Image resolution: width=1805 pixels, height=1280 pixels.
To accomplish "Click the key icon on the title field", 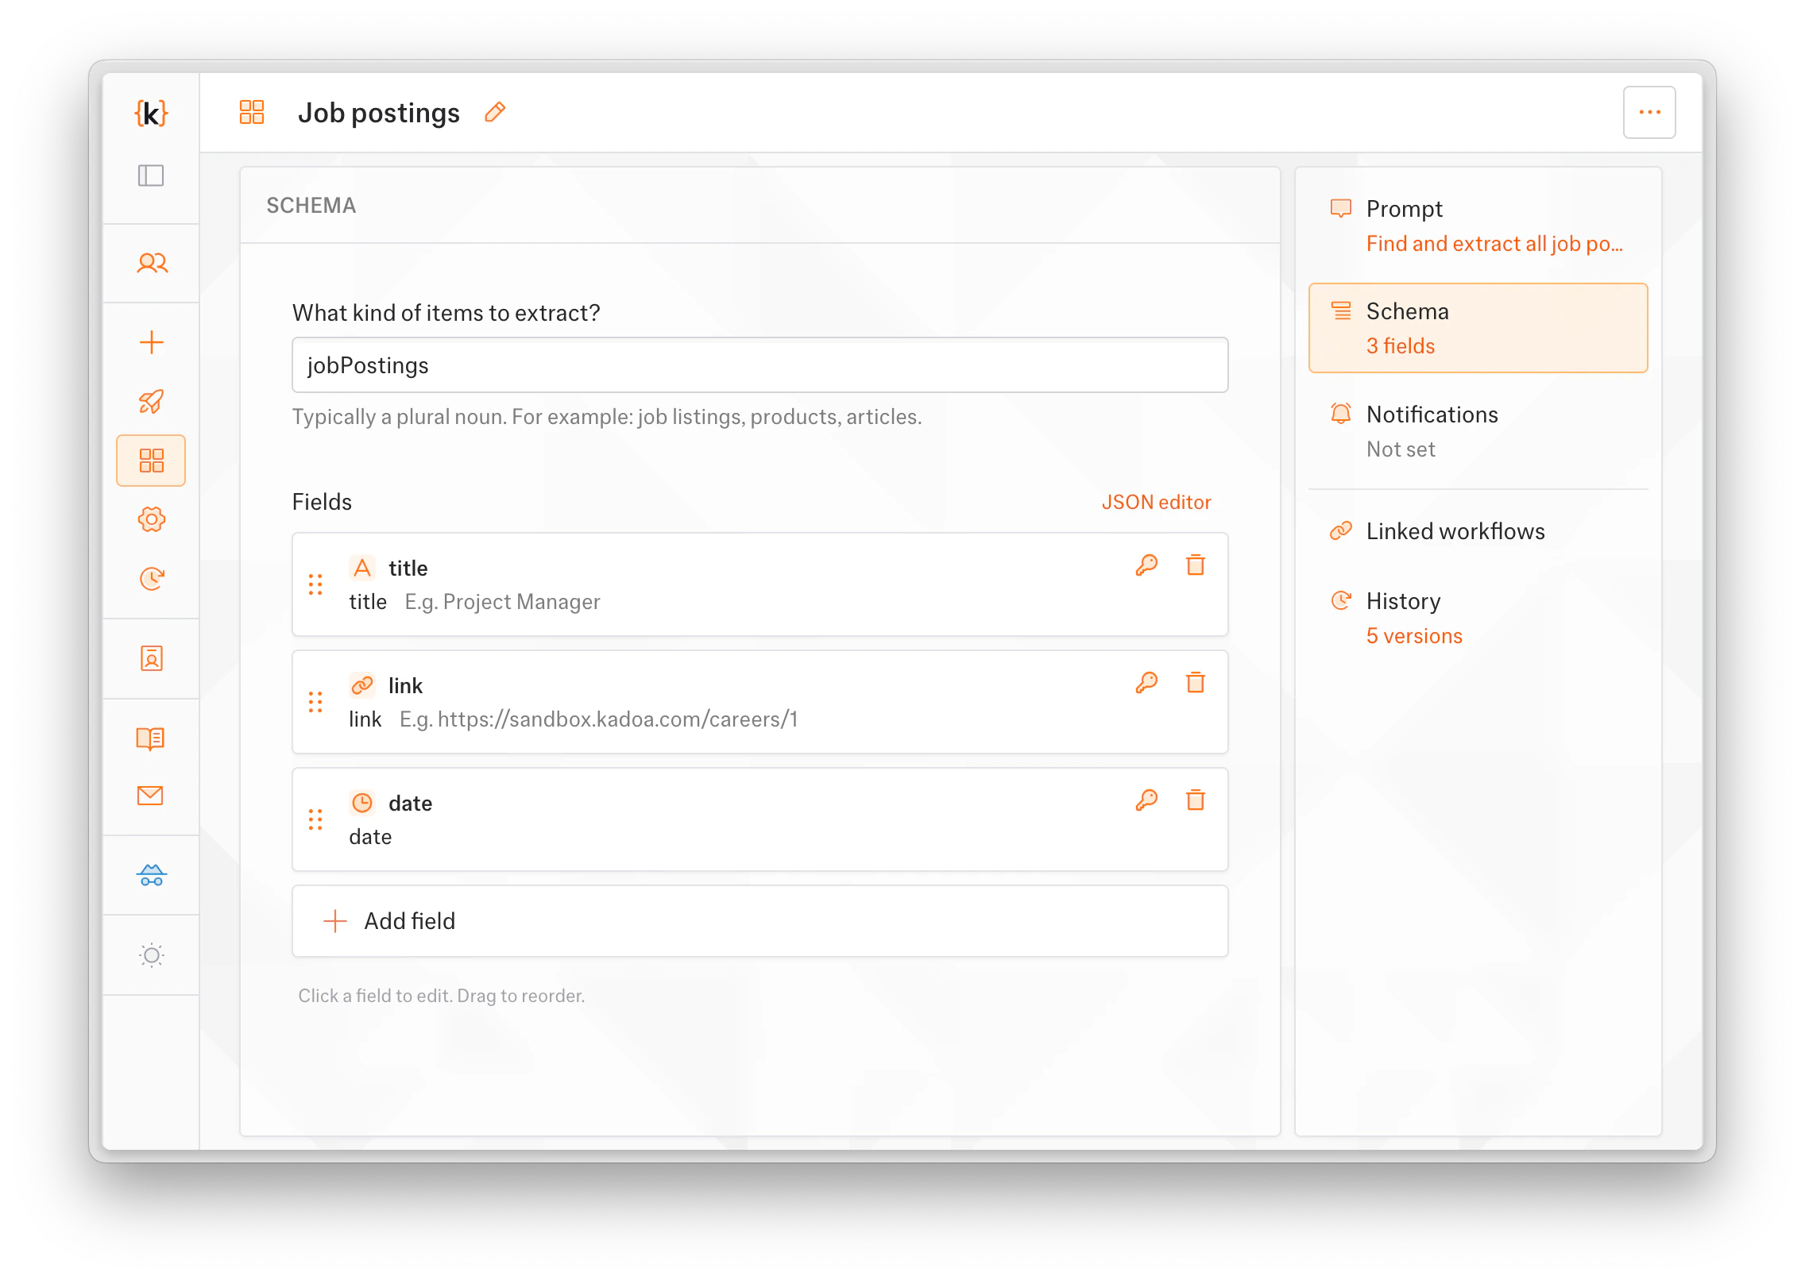I will (1146, 565).
